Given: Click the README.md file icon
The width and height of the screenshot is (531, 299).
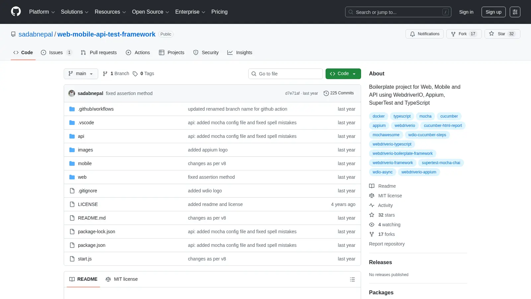Looking at the screenshot, I should click(x=72, y=218).
